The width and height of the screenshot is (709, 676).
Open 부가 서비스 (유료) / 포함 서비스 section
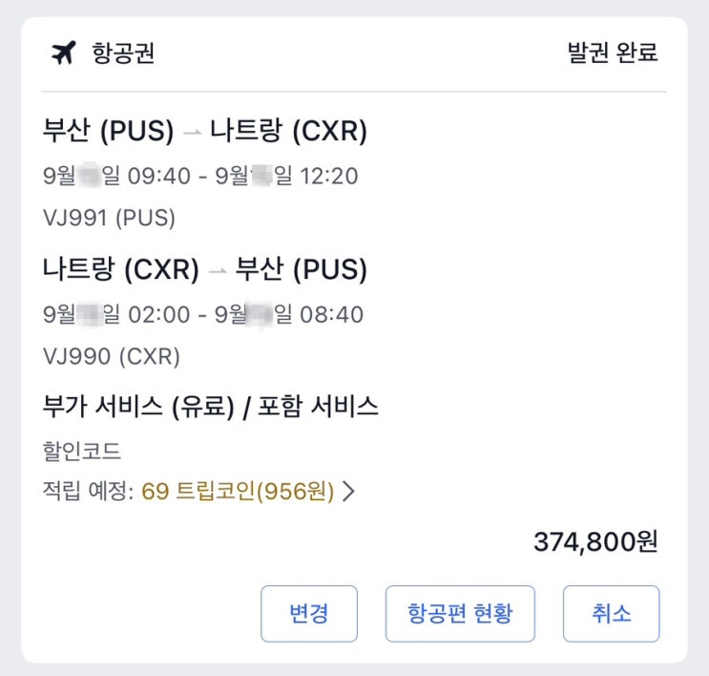click(x=211, y=407)
